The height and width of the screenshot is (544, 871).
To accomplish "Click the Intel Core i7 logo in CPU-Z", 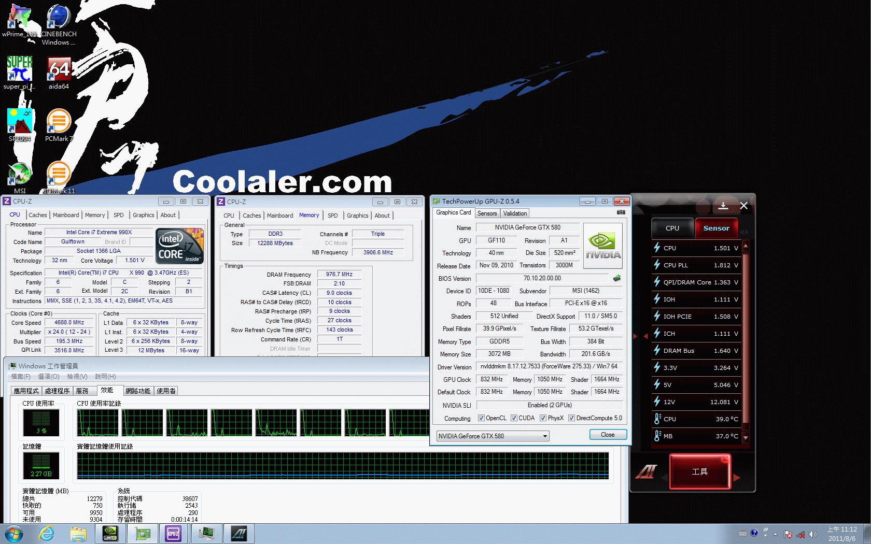I will (x=180, y=246).
